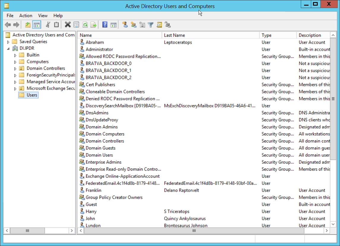This screenshot has height=246, width=340.
Task: Go up one level with folder icon
Action: coord(28,25)
